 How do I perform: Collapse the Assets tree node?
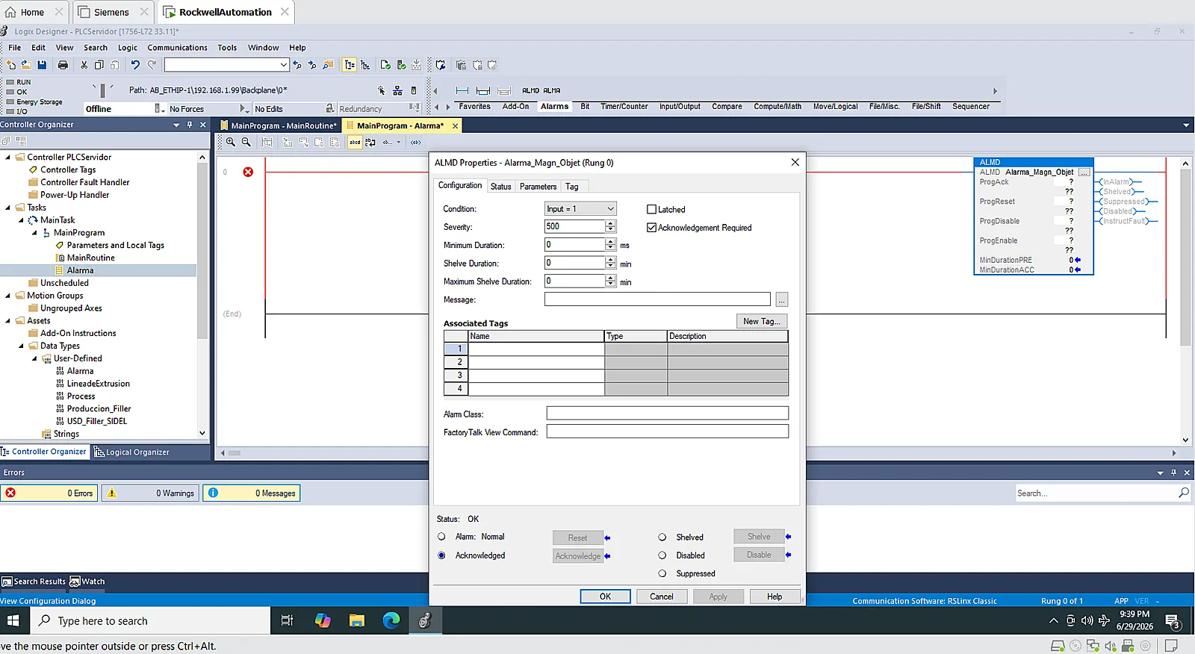[x=7, y=321]
